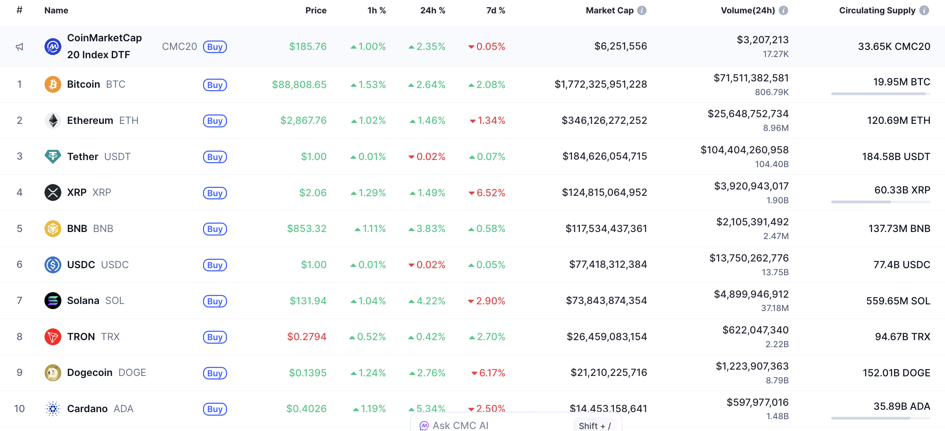Click the Dogecoin logo icon
This screenshot has width=945, height=431.
53,373
